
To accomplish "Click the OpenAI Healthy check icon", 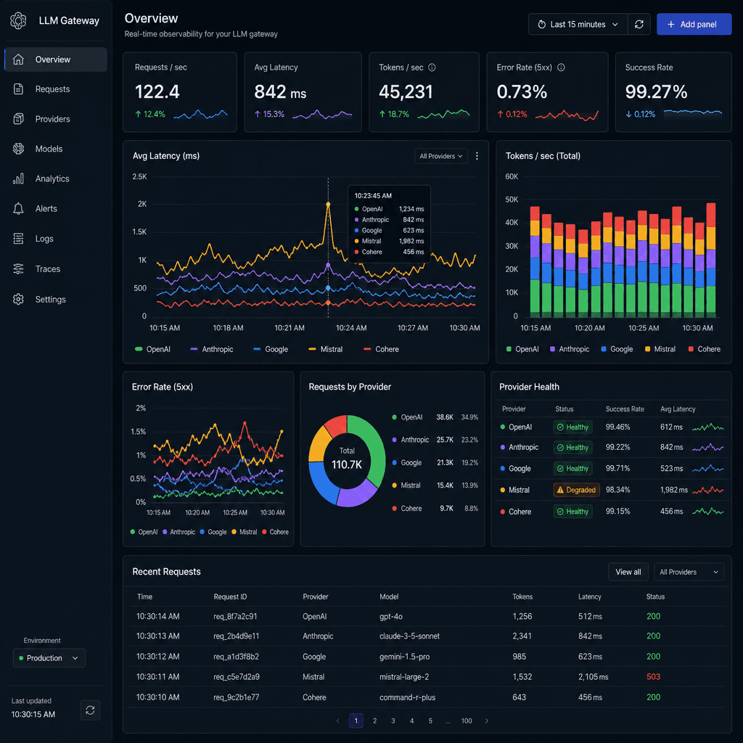I will [560, 427].
